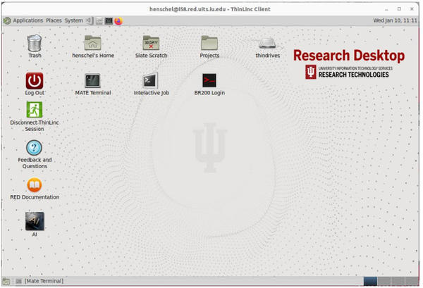Open the Places menu
Viewport: 423px width, 288px height.
click(54, 20)
